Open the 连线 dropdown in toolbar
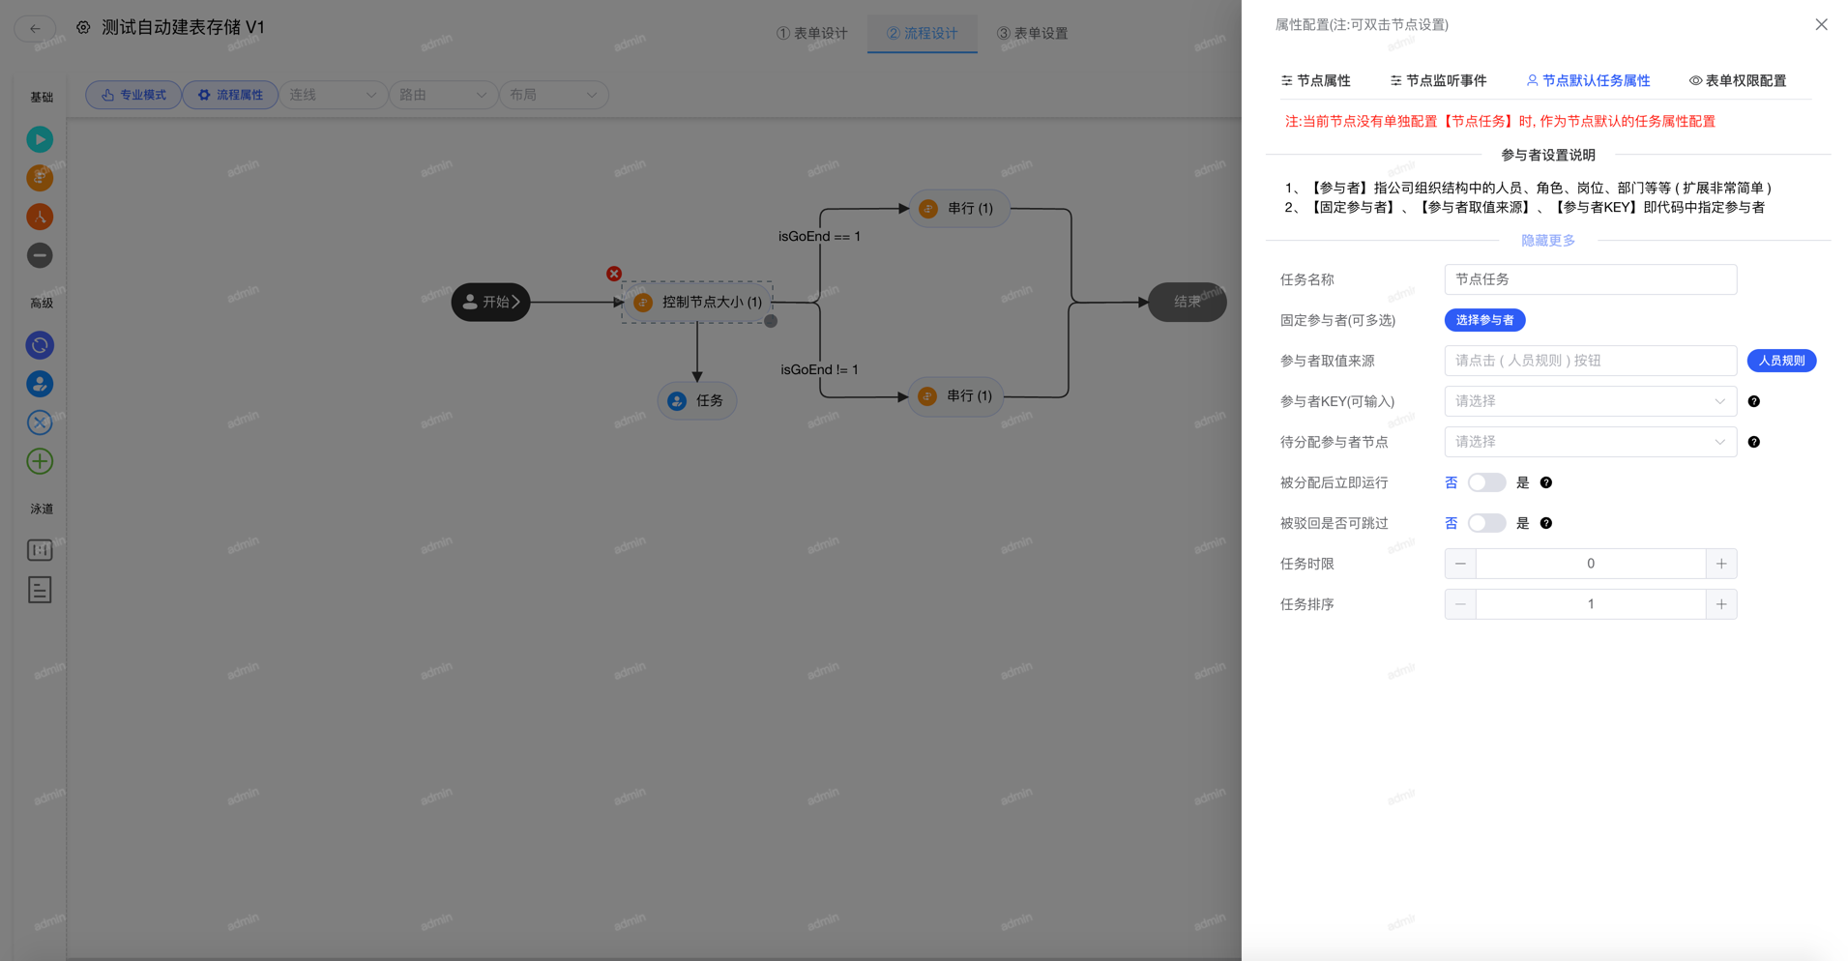The image size is (1848, 961). (333, 95)
